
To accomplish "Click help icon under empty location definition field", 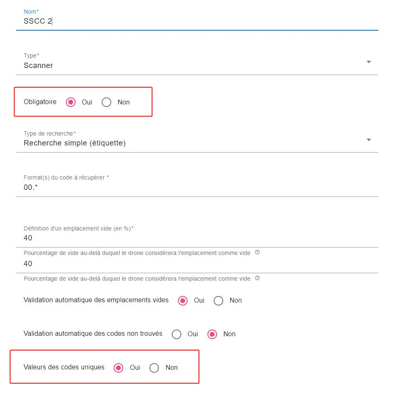I will pos(257,252).
